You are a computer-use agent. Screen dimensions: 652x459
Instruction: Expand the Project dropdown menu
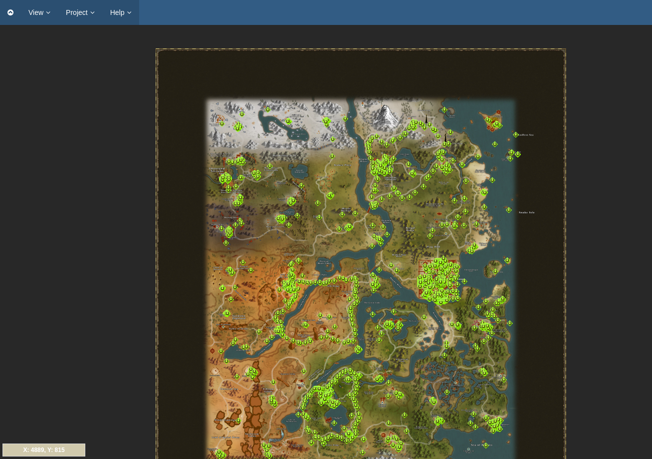(80, 12)
